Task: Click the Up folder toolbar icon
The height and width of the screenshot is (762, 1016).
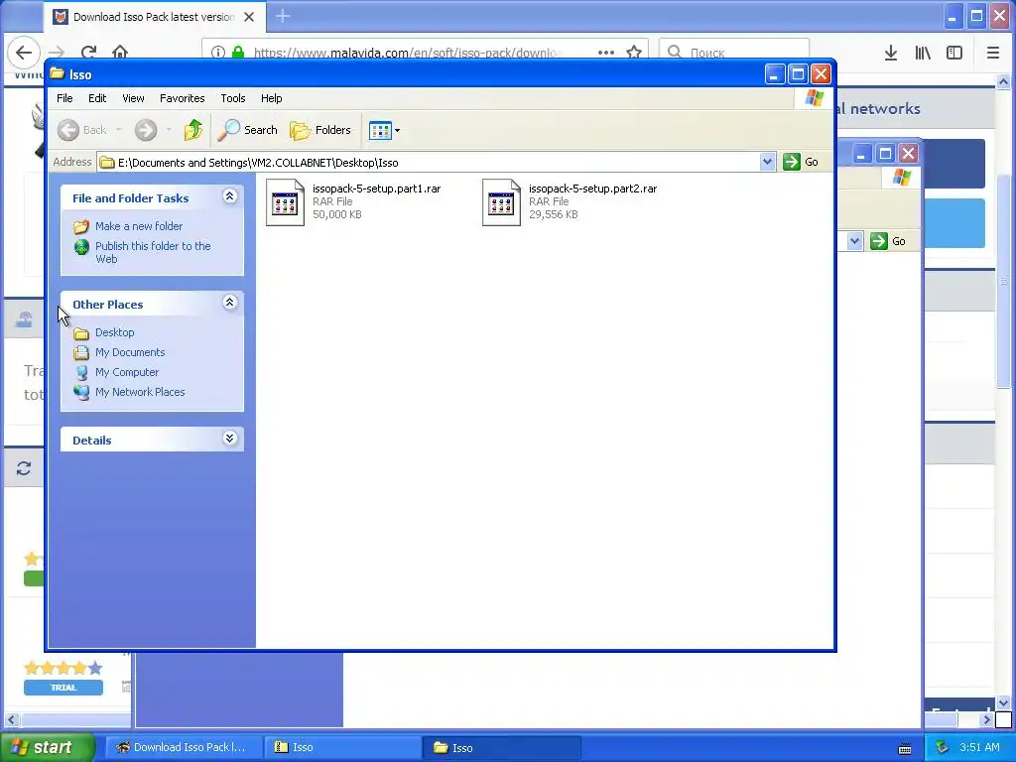Action: pos(193,130)
